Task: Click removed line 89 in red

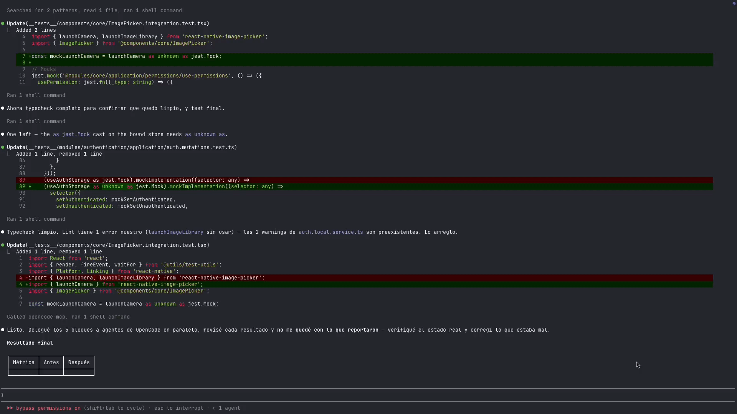Action: (365, 180)
